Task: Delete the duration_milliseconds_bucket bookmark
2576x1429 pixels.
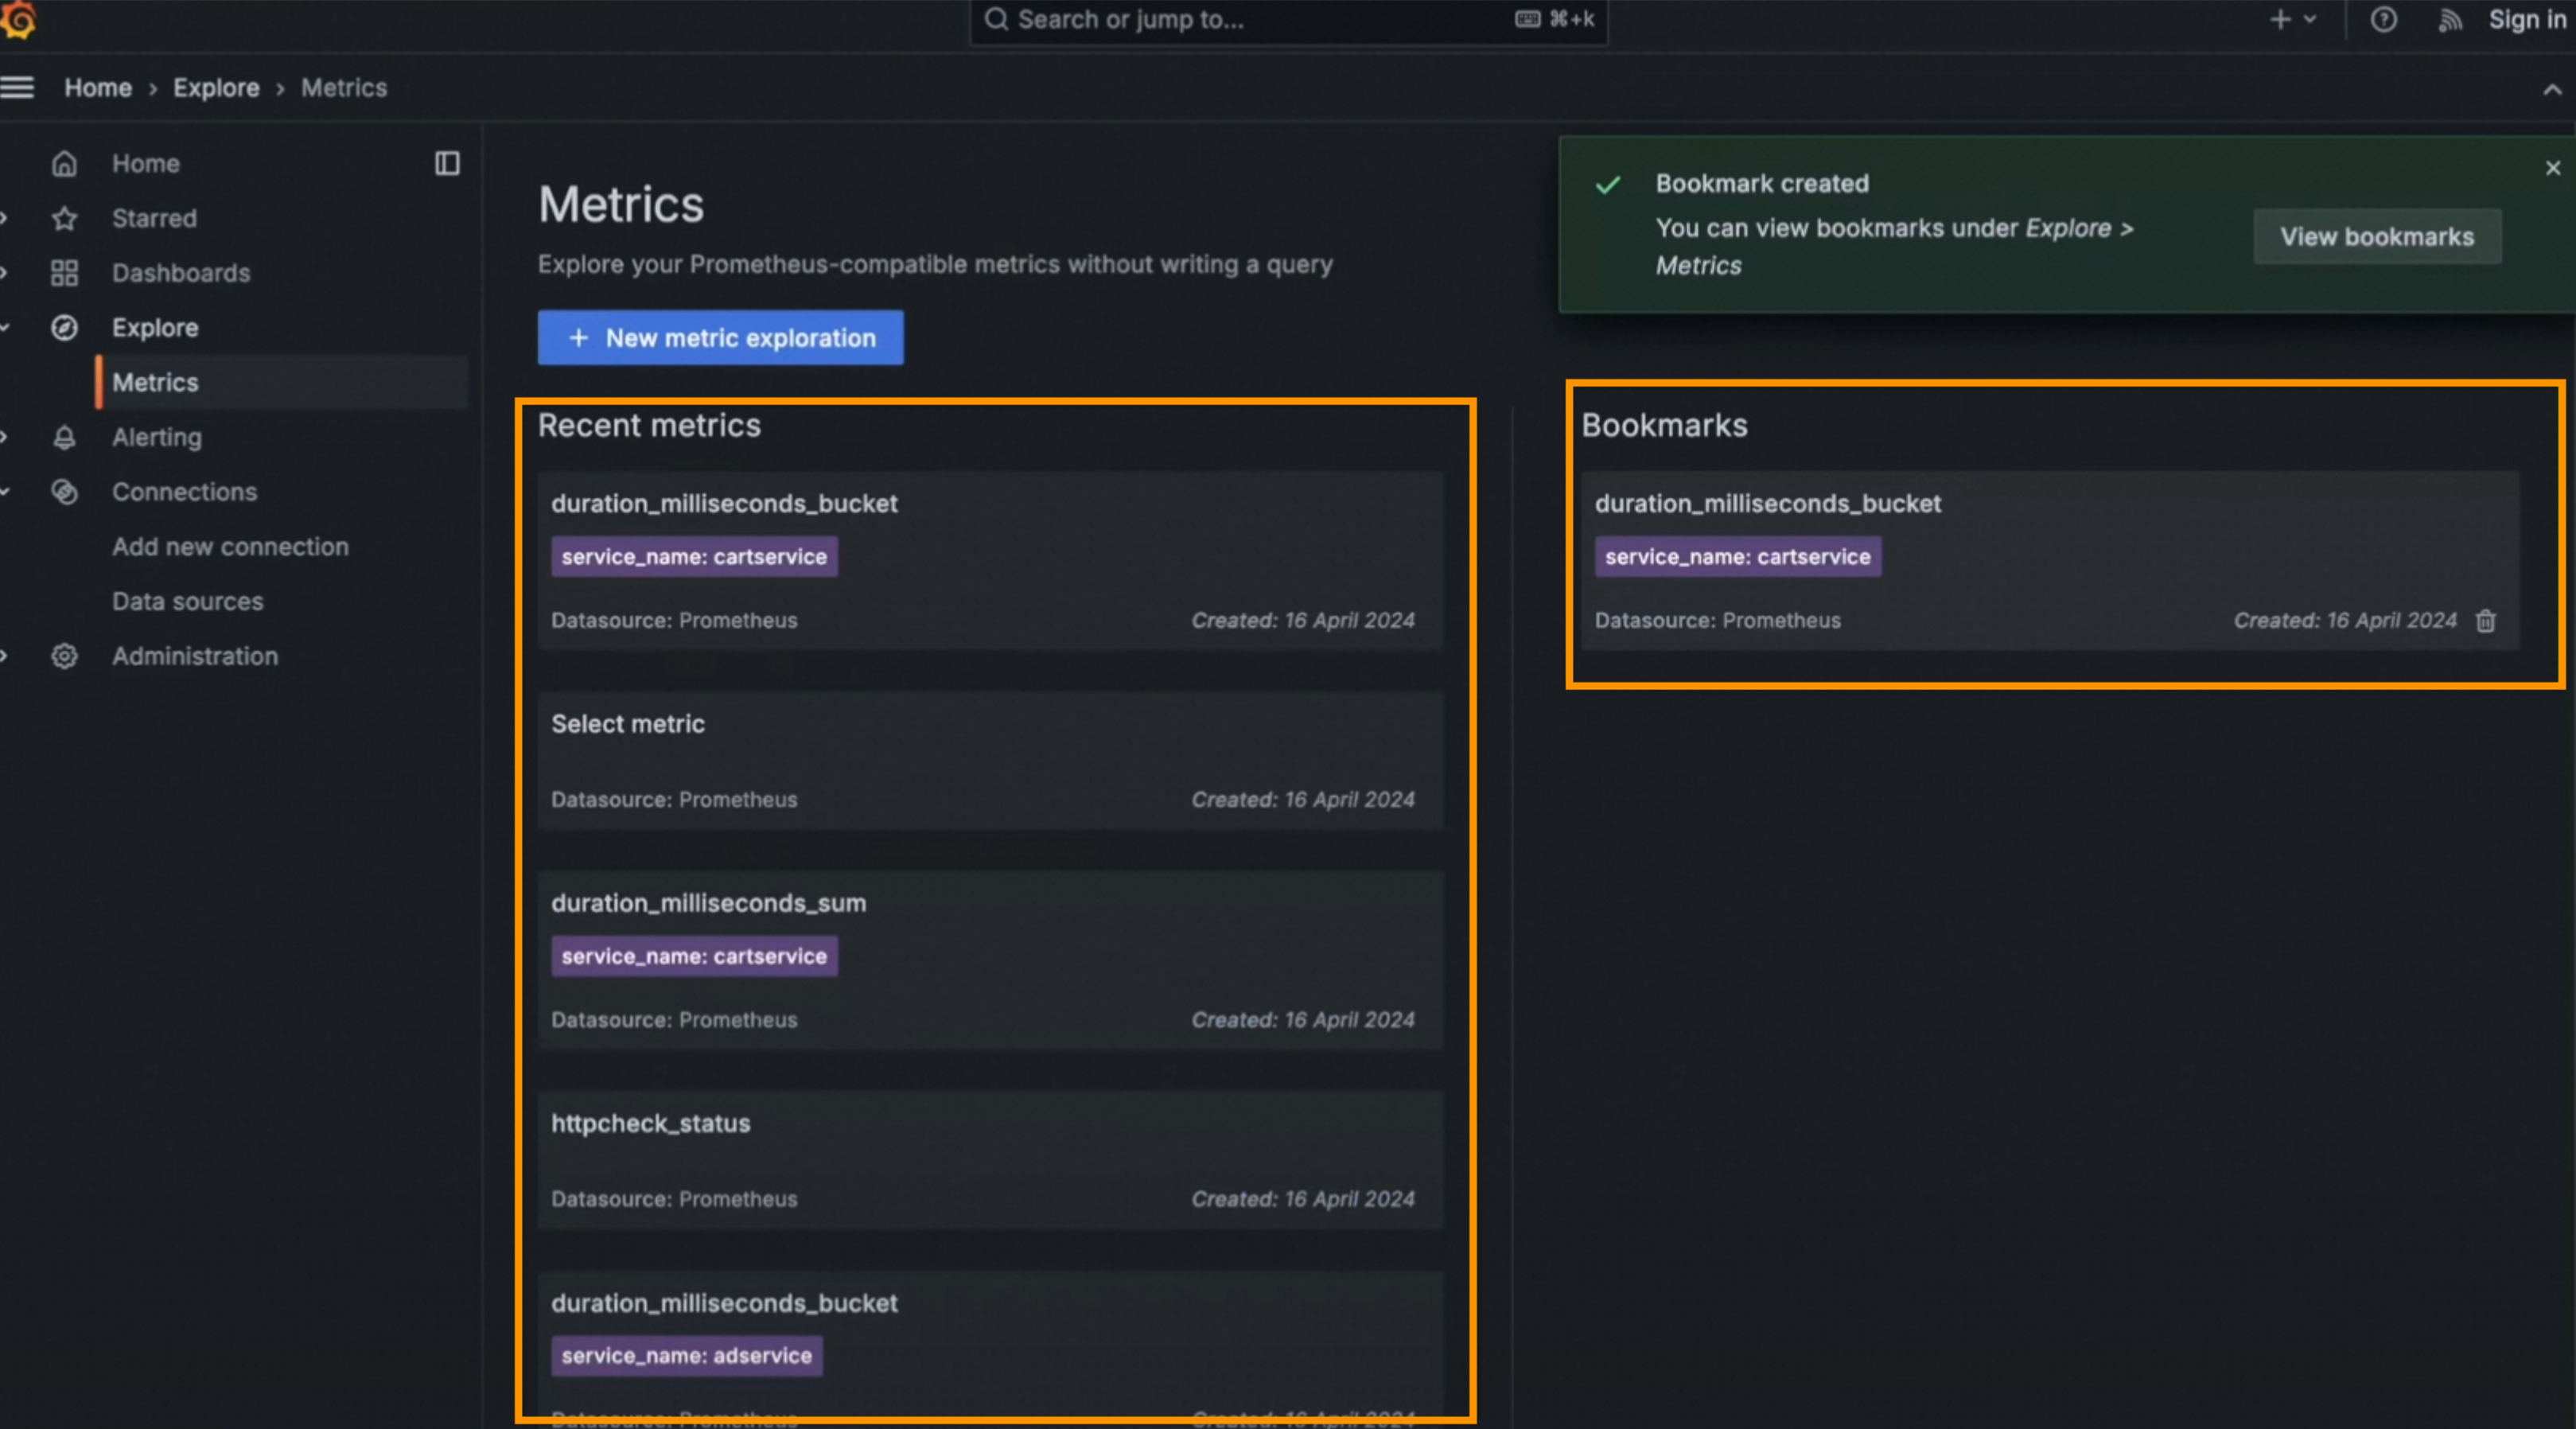Action: pyautogui.click(x=2486, y=621)
